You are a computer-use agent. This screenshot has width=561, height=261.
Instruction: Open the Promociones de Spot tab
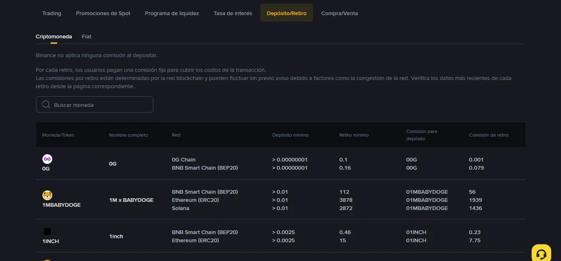103,13
